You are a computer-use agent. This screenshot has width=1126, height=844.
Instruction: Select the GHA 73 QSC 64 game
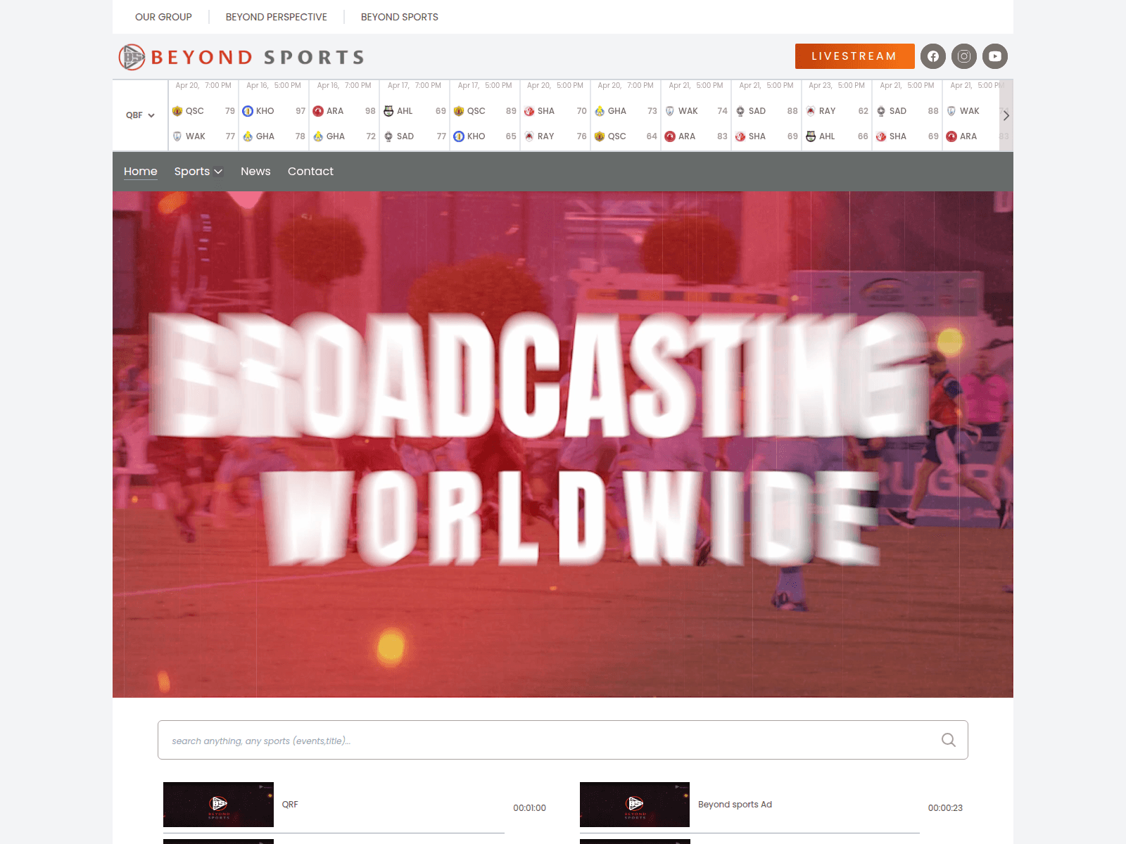click(x=626, y=115)
